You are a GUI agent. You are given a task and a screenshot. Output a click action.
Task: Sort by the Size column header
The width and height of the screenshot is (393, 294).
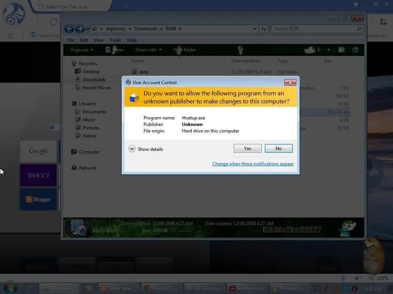[x=327, y=61]
